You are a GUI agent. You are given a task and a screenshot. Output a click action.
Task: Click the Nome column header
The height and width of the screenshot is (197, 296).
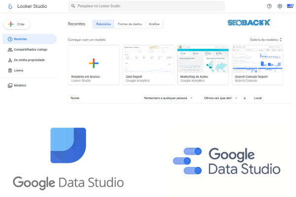(75, 98)
